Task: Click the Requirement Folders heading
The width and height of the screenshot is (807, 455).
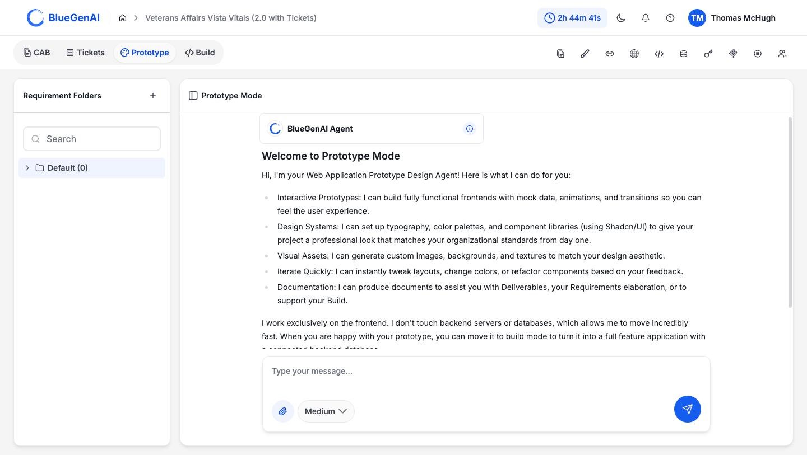Action: tap(62, 96)
